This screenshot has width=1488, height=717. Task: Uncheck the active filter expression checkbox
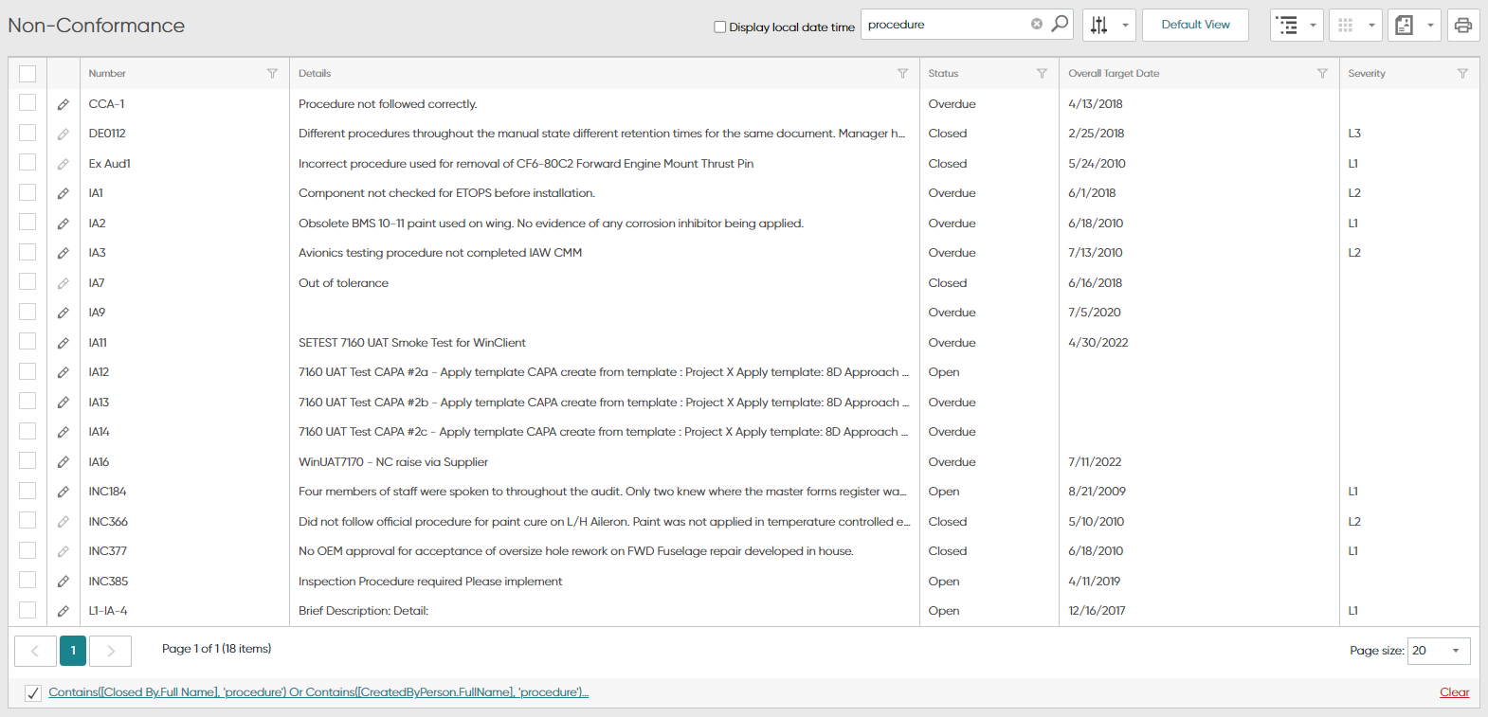pos(33,693)
